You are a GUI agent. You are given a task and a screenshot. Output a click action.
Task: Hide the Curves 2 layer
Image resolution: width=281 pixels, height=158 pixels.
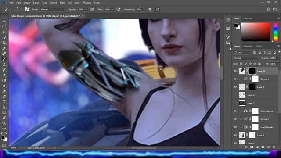click(235, 119)
